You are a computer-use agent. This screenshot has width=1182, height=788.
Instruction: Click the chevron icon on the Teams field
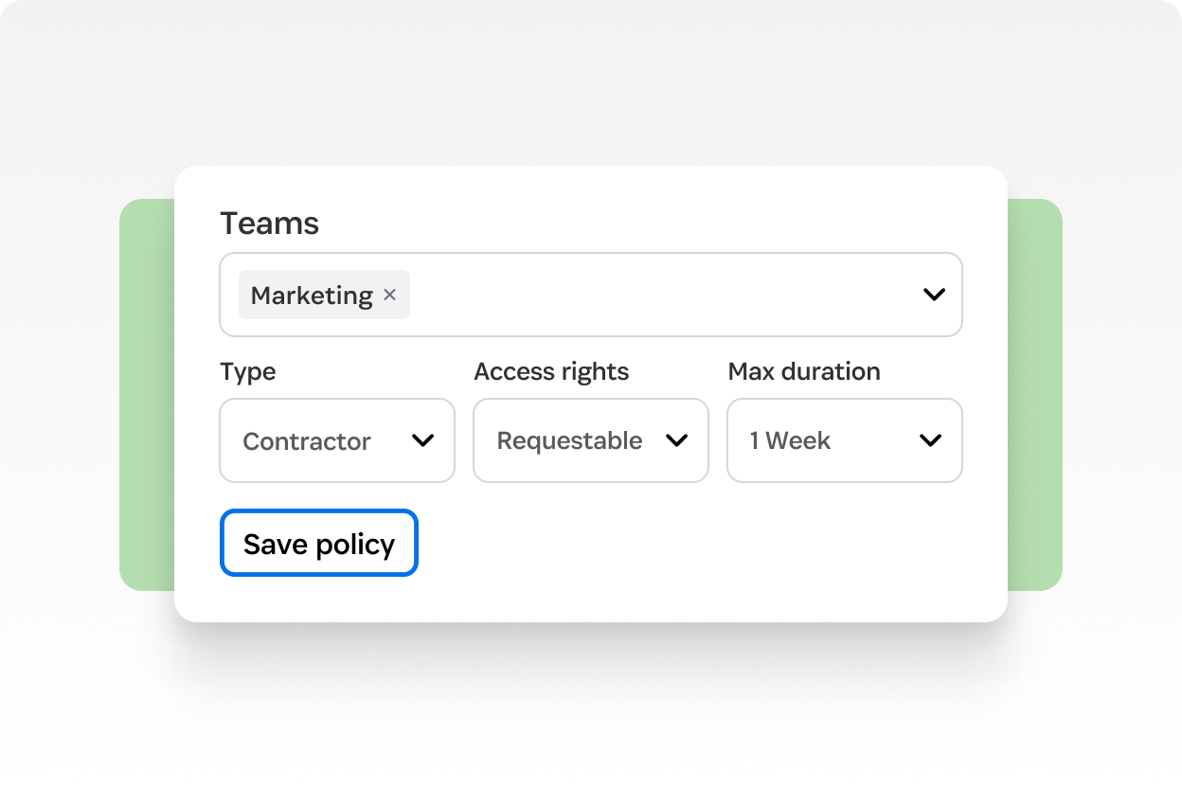(934, 295)
